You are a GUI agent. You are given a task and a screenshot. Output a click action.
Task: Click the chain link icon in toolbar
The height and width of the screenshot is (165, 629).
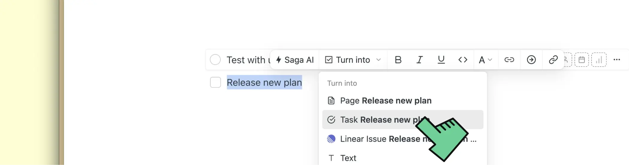pyautogui.click(x=553, y=60)
